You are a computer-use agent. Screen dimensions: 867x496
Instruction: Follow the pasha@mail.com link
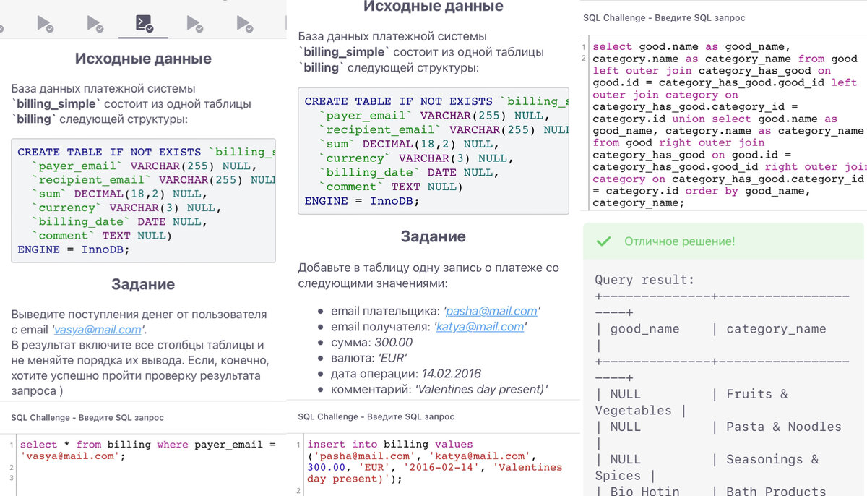tap(491, 311)
